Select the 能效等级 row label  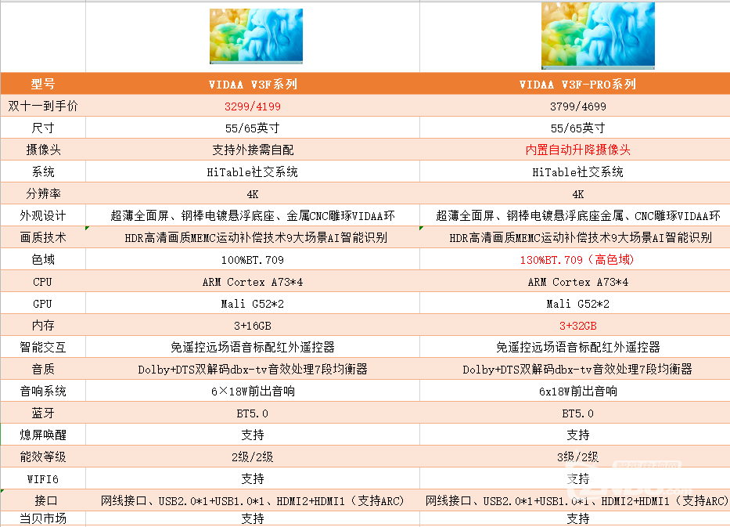click(43, 457)
